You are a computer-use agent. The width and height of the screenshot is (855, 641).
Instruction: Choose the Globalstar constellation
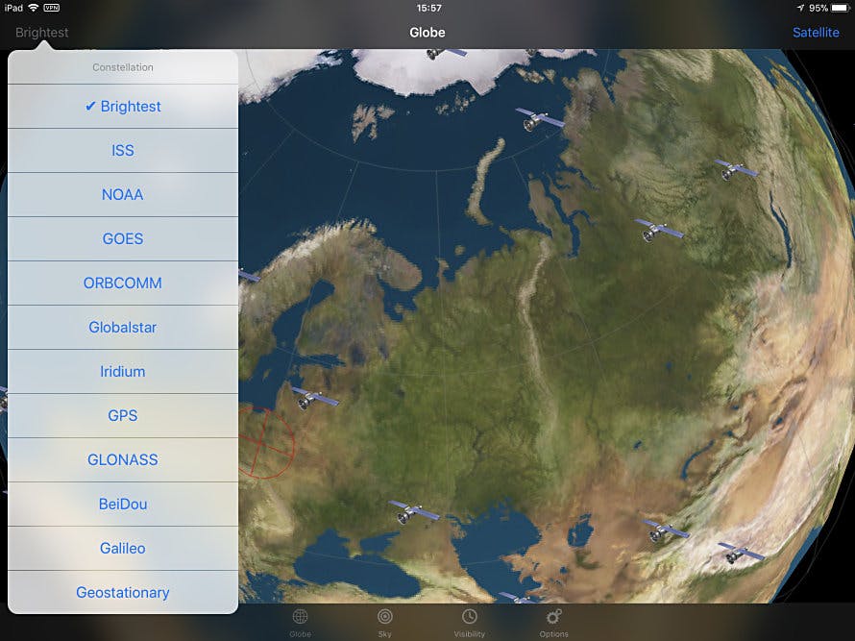(x=123, y=328)
